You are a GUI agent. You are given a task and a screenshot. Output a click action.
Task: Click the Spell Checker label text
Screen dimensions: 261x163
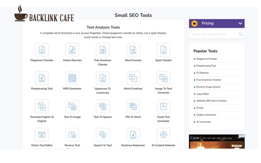pos(163,60)
